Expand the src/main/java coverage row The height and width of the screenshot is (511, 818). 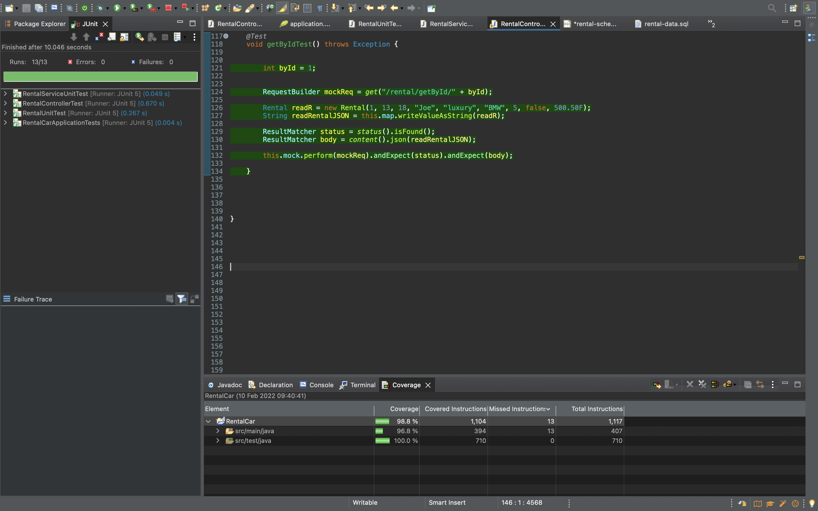pos(218,431)
